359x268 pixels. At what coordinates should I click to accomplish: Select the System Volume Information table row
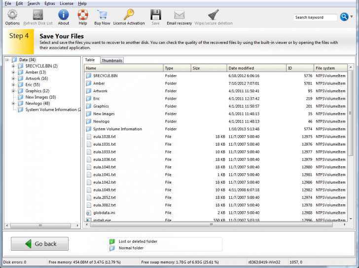215,129
